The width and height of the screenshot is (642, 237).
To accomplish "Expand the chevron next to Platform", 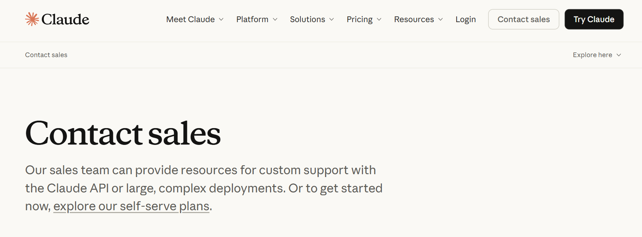I will coord(275,19).
